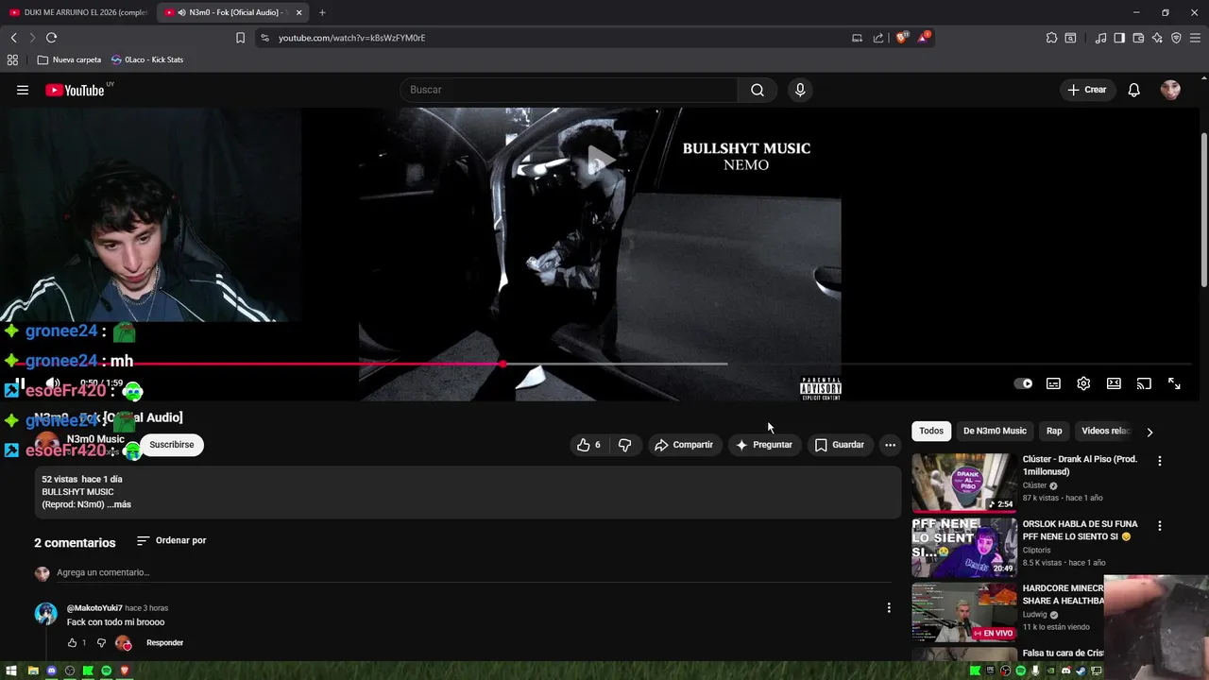1209x680 pixels.
Task: Open options on MakotoYuki7 comment
Action: pyautogui.click(x=888, y=608)
